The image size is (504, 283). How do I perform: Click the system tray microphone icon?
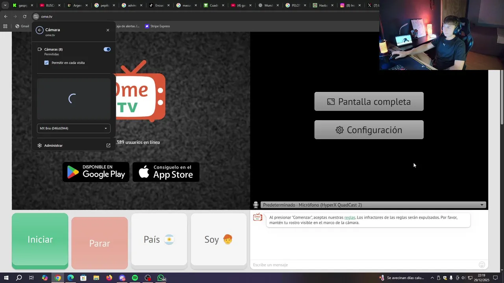451,278
